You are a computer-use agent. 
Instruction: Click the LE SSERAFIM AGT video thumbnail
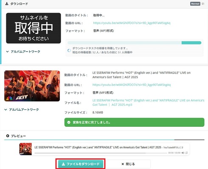pos(32,86)
